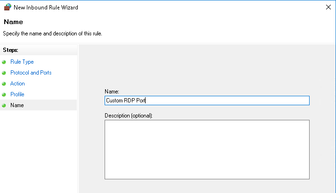Click the green bullet beside Protocol and Ports
Screen dimensions: 336x193
coord(4,73)
